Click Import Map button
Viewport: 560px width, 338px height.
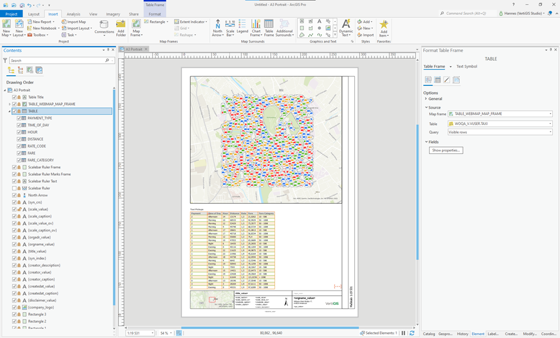(x=74, y=22)
